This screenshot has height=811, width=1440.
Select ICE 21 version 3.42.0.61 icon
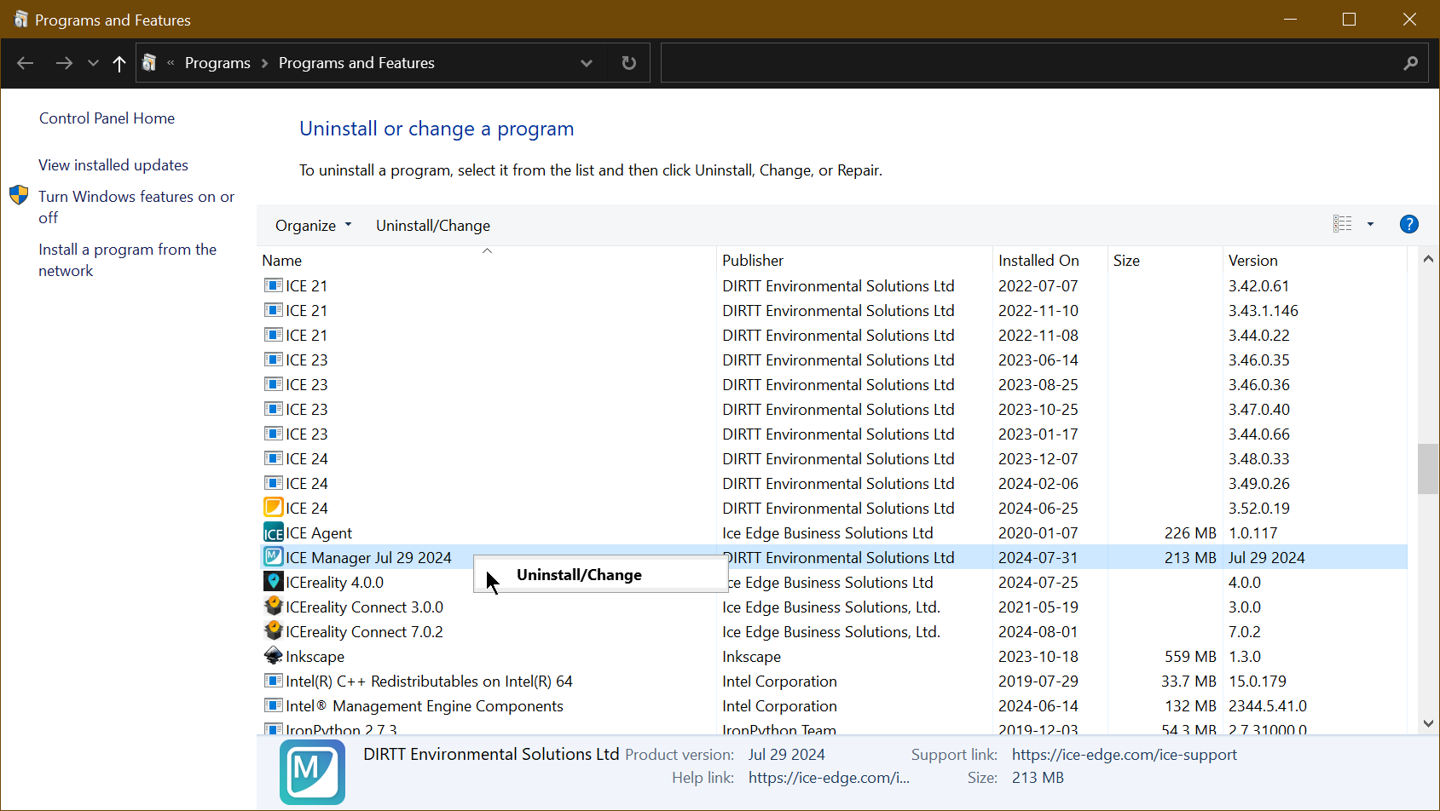click(273, 285)
